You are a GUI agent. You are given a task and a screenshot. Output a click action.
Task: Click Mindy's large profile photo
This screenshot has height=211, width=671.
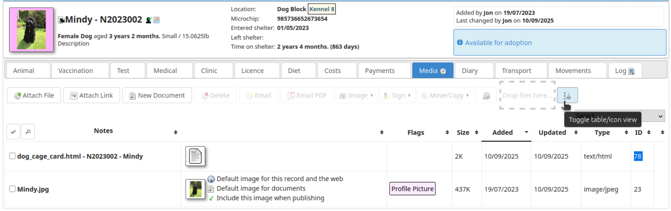click(x=32, y=30)
